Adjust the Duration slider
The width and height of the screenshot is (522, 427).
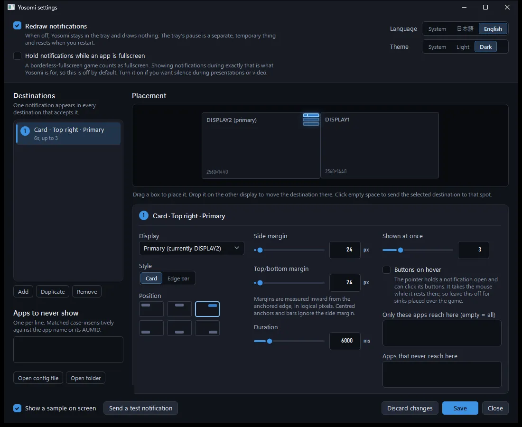click(289, 341)
